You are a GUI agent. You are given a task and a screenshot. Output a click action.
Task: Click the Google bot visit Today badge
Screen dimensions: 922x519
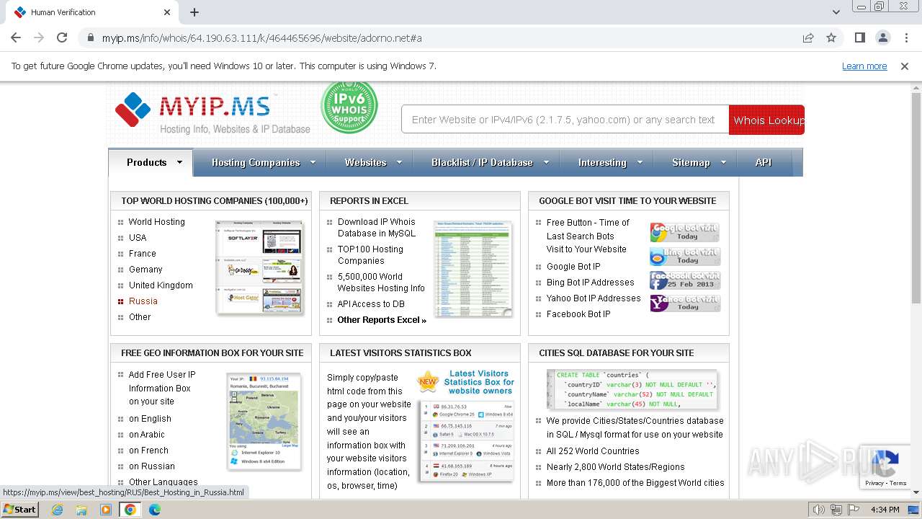pos(684,231)
